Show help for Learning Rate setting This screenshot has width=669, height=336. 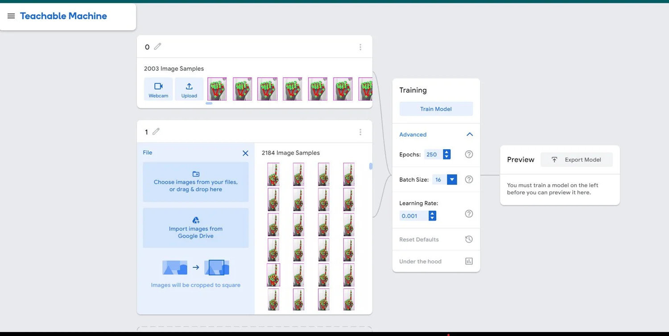click(x=469, y=214)
